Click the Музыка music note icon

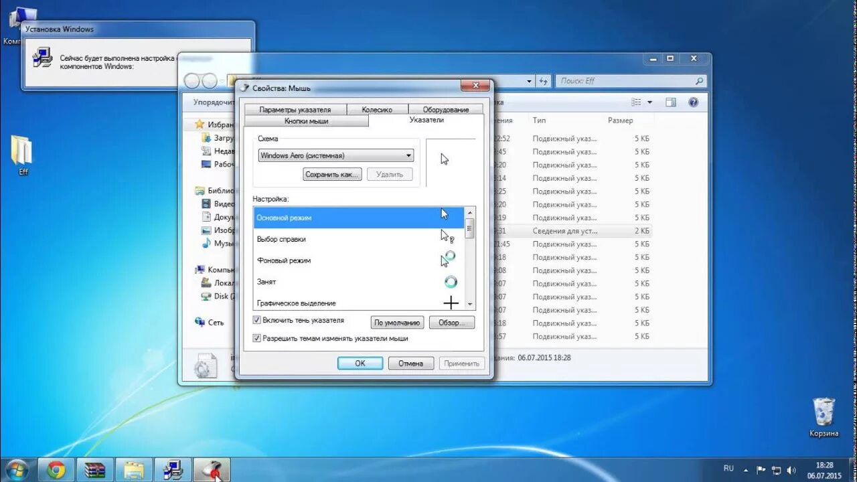click(206, 243)
